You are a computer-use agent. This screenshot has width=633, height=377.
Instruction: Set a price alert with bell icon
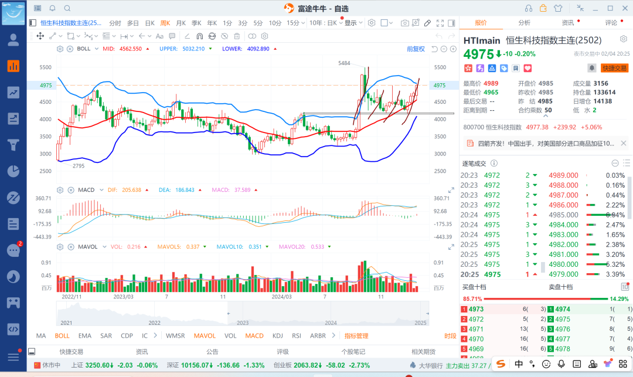click(592, 68)
